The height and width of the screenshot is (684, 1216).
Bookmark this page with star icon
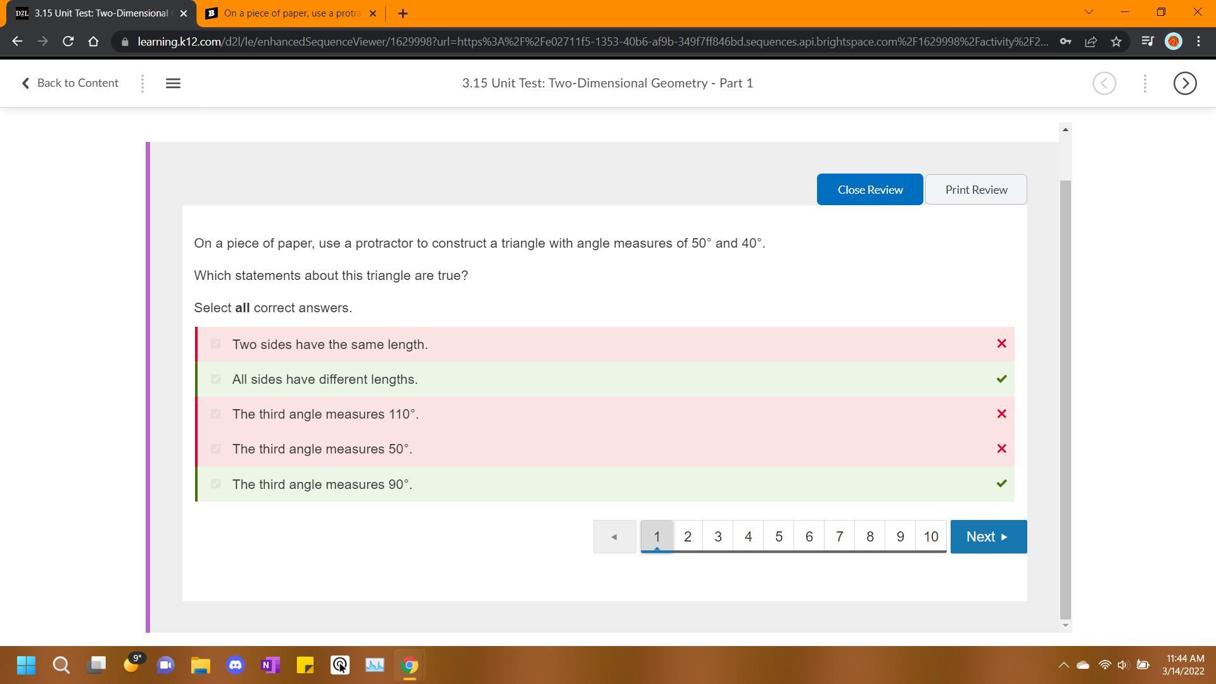coord(1116,42)
